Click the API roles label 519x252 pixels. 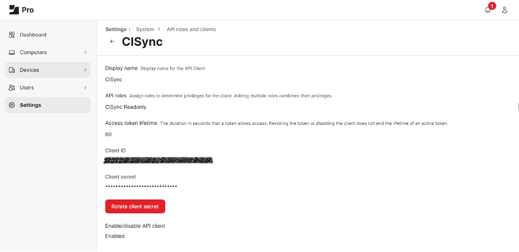coord(115,96)
